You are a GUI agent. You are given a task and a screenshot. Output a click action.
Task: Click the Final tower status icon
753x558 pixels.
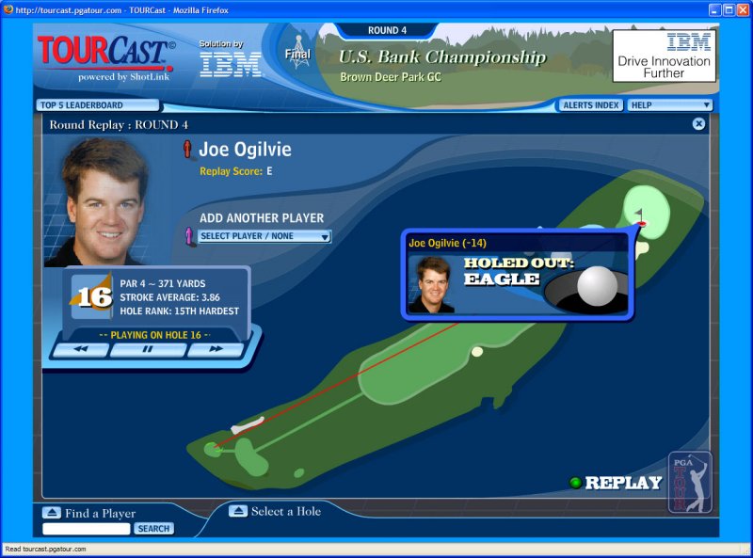[x=297, y=52]
